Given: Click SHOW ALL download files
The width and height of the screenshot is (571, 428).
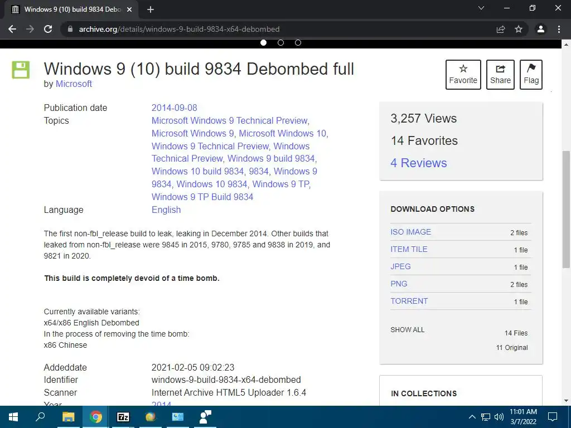Looking at the screenshot, I should click(408, 330).
